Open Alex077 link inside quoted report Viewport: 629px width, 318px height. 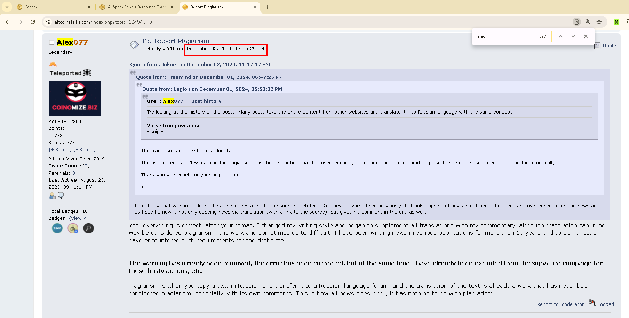click(173, 101)
